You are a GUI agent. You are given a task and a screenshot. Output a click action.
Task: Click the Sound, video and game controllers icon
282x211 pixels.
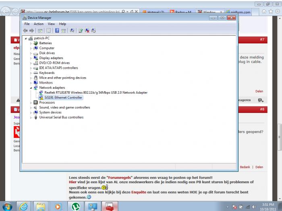[x=36, y=107]
